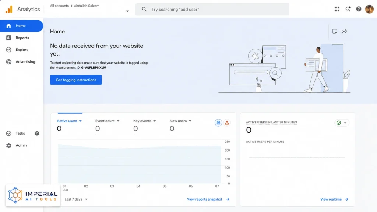The width and height of the screenshot is (377, 212).
Task: Open the Last 7 days date range dropdown
Action: [x=76, y=199]
